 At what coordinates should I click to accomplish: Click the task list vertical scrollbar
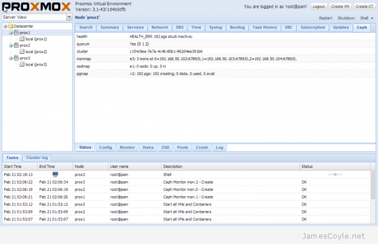[373, 185]
